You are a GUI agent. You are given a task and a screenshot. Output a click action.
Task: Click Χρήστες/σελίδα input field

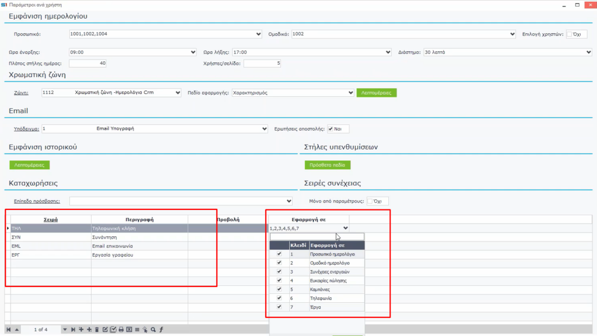pyautogui.click(x=262, y=63)
